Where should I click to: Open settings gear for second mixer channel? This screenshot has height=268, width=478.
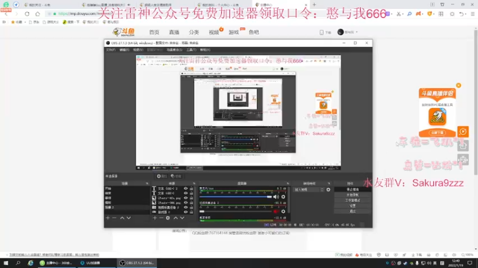[x=283, y=211]
